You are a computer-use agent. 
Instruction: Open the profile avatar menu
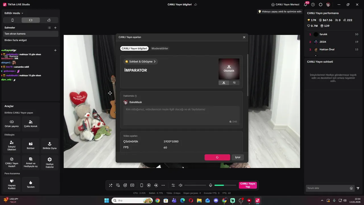tap(328, 5)
